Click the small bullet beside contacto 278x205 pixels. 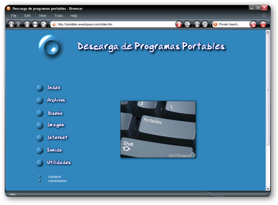click(x=40, y=176)
